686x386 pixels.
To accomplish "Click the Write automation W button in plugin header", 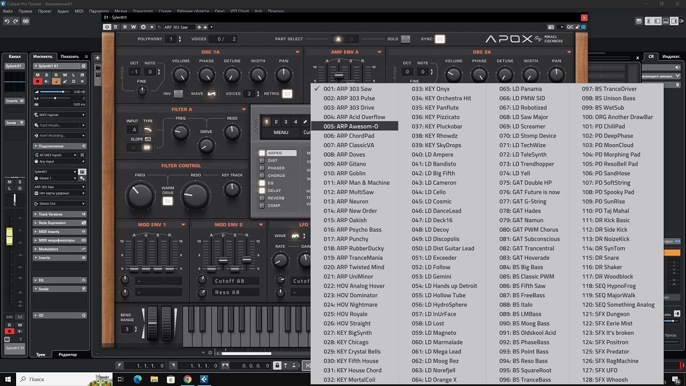I will [134, 27].
